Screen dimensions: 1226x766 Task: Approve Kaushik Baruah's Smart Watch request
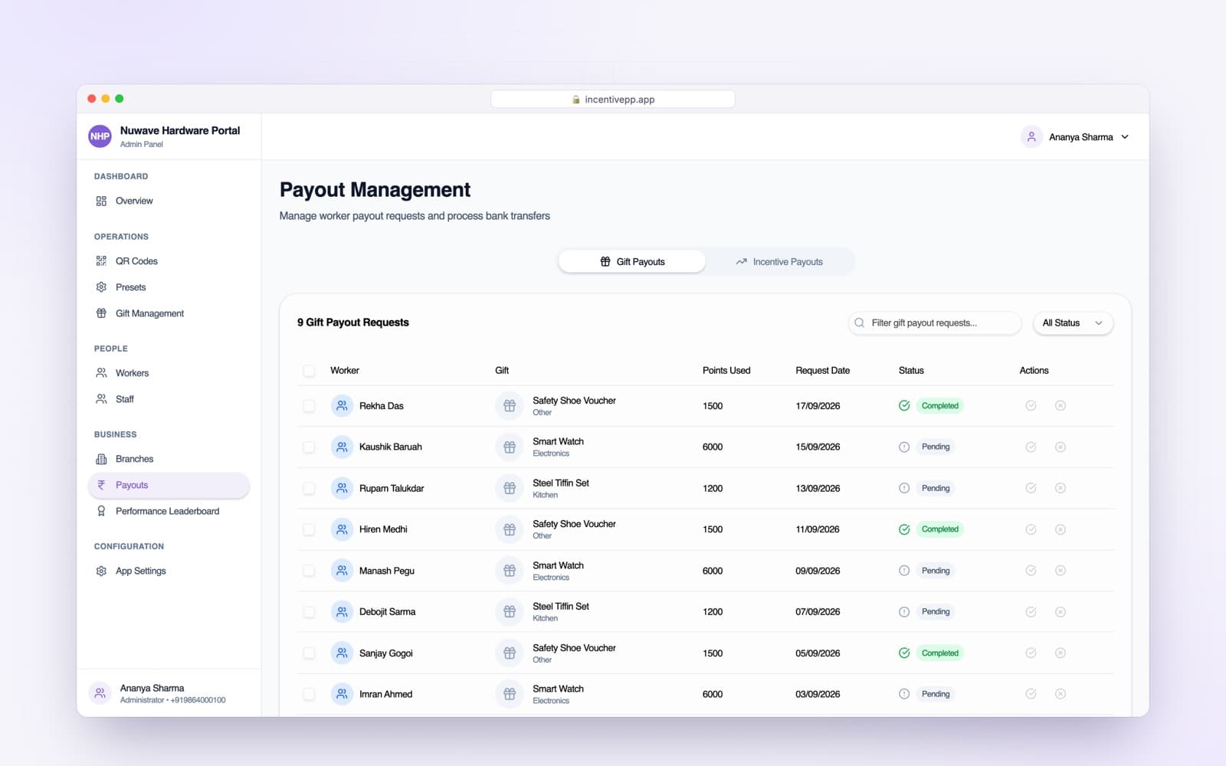1031,447
